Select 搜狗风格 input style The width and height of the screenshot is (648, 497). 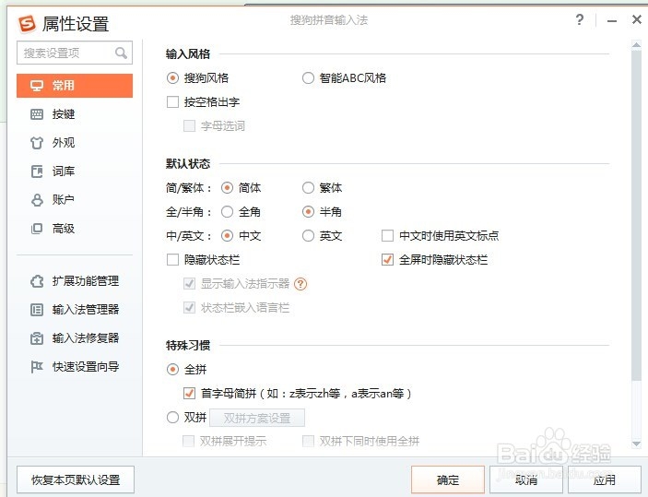pyautogui.click(x=172, y=78)
